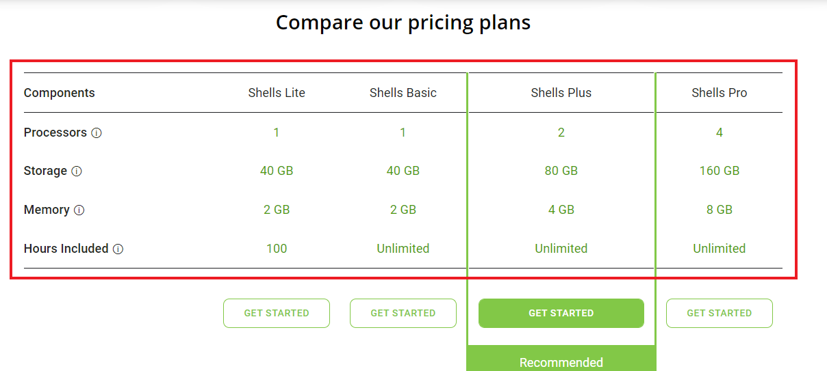
Task: Select the Shells Plus column header
Action: (561, 93)
